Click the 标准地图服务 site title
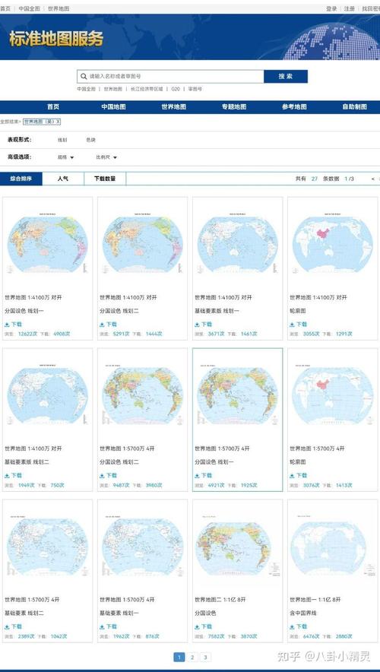380x672 pixels. (56, 39)
